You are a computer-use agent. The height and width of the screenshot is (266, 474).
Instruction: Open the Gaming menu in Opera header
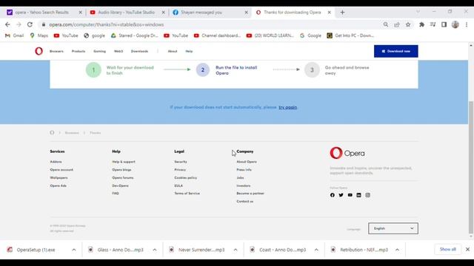(99, 51)
